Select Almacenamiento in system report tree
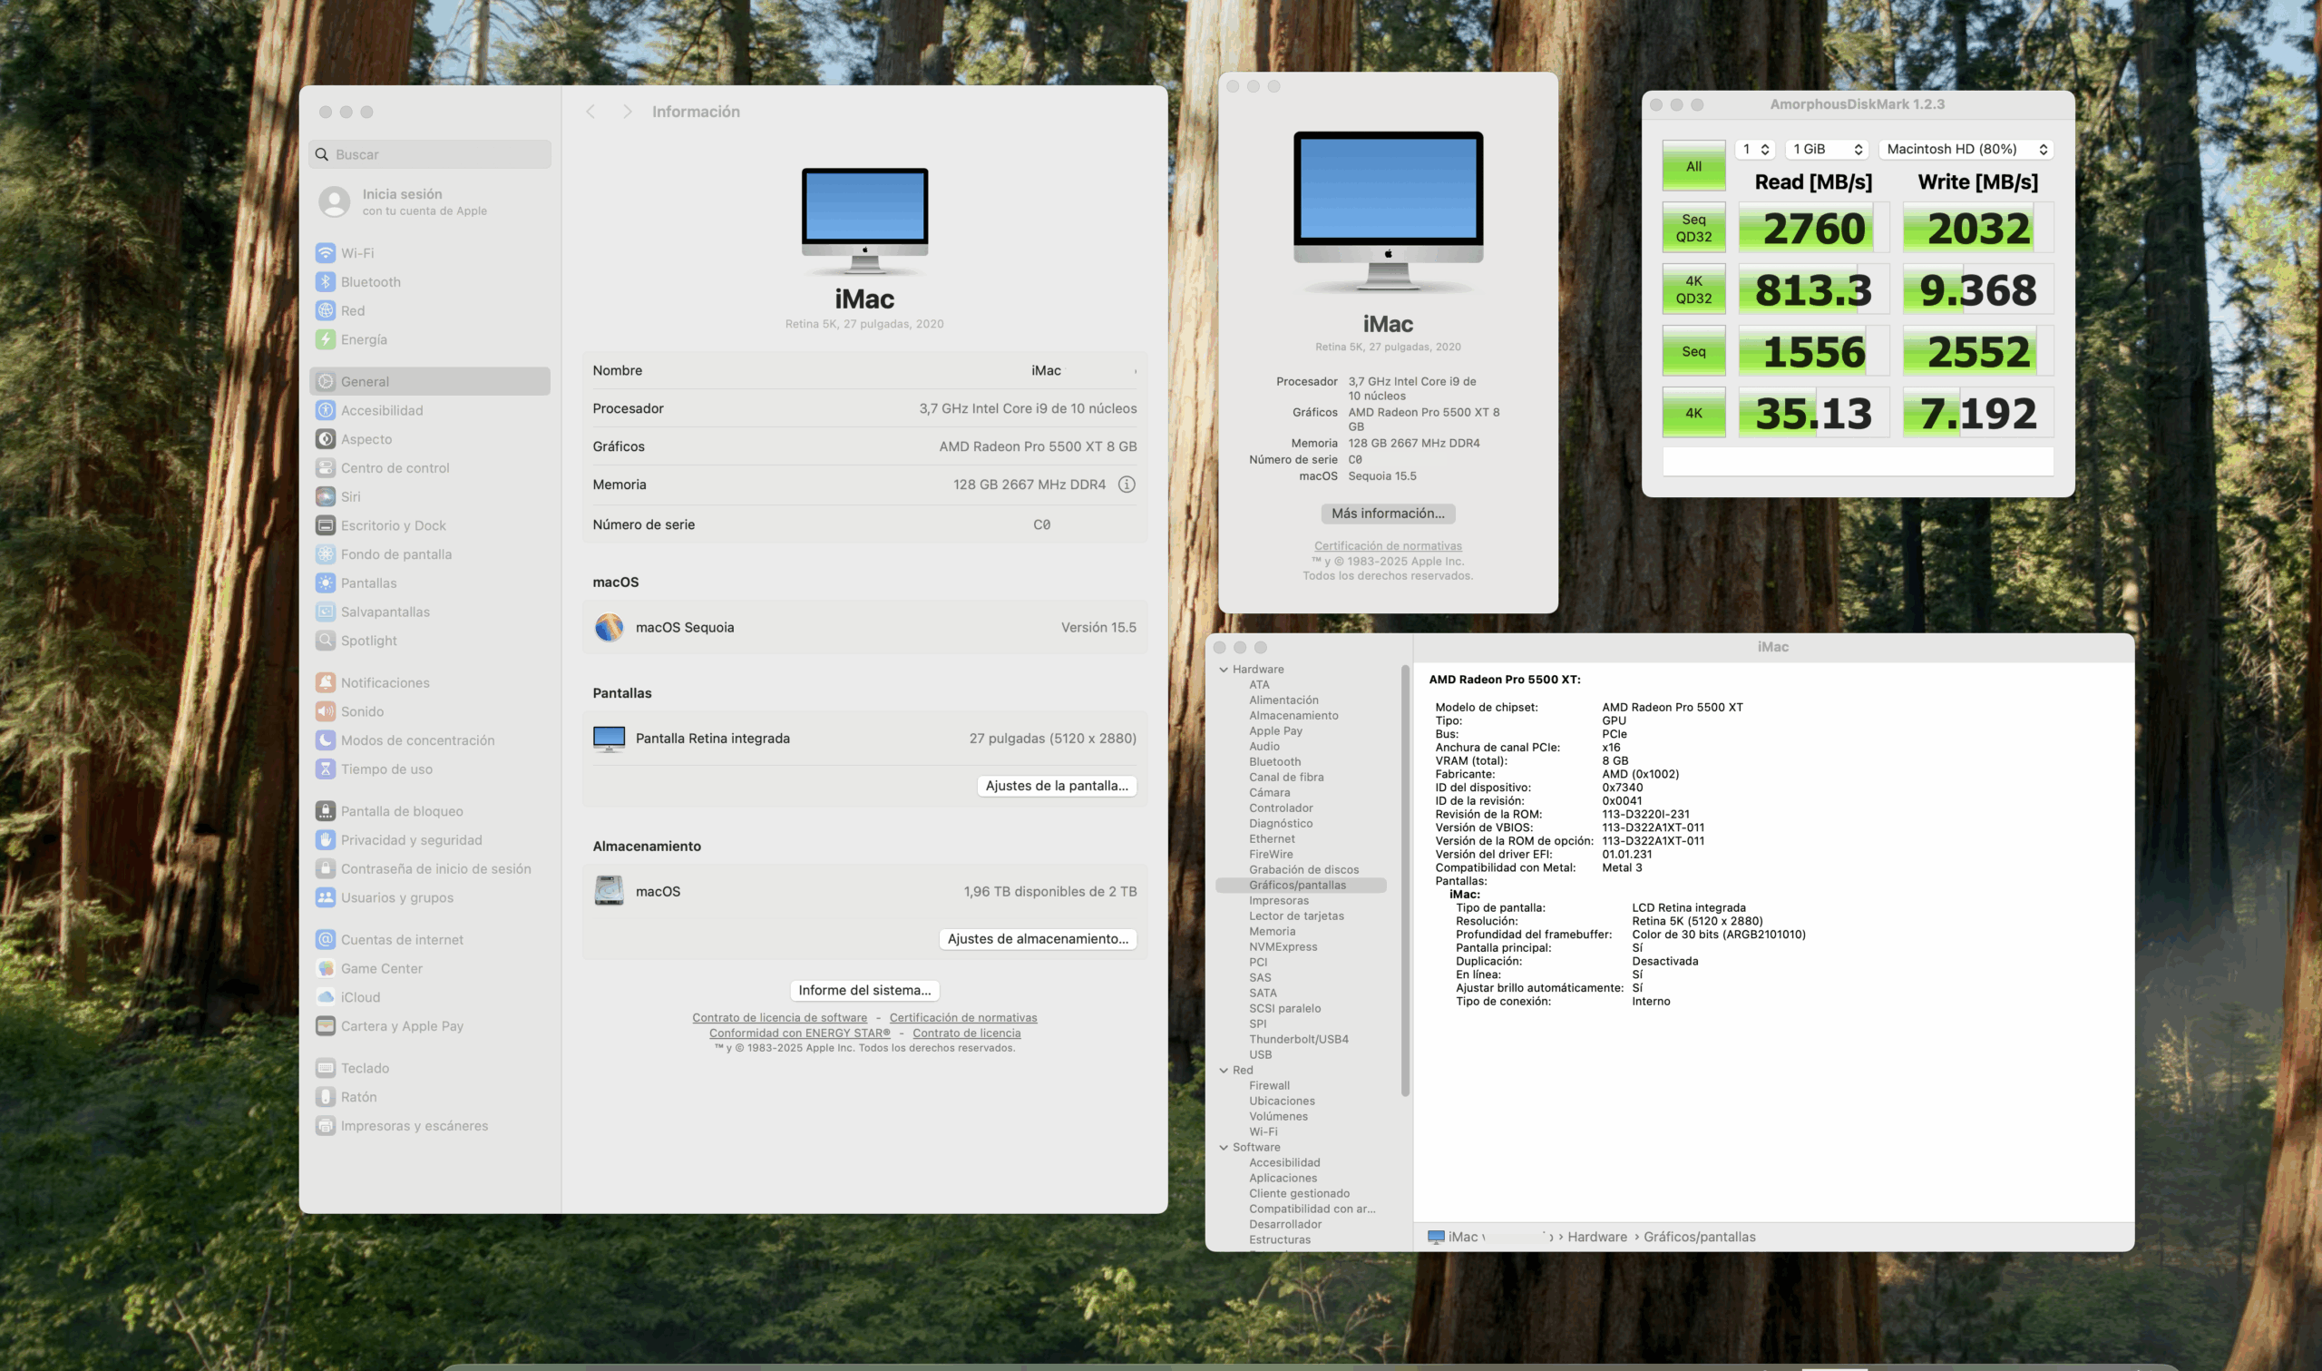Image resolution: width=2322 pixels, height=1371 pixels. point(1293,715)
